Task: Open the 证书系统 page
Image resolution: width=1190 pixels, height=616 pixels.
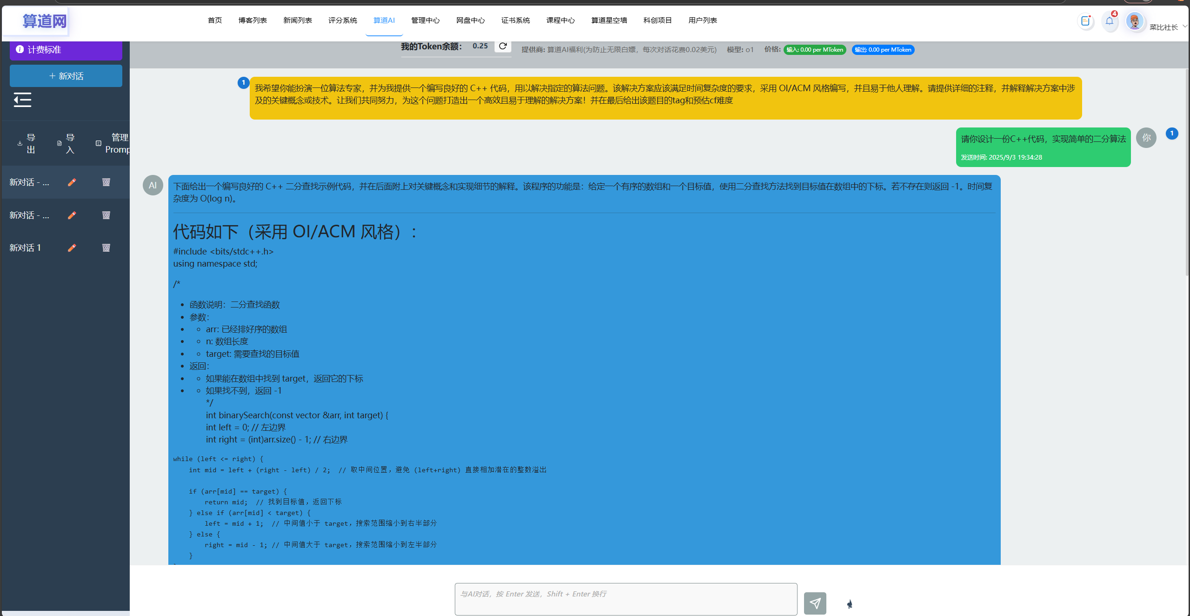Action: pyautogui.click(x=516, y=20)
